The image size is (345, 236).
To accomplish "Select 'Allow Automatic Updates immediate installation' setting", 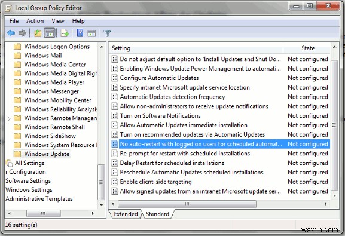I will pos(220,125).
